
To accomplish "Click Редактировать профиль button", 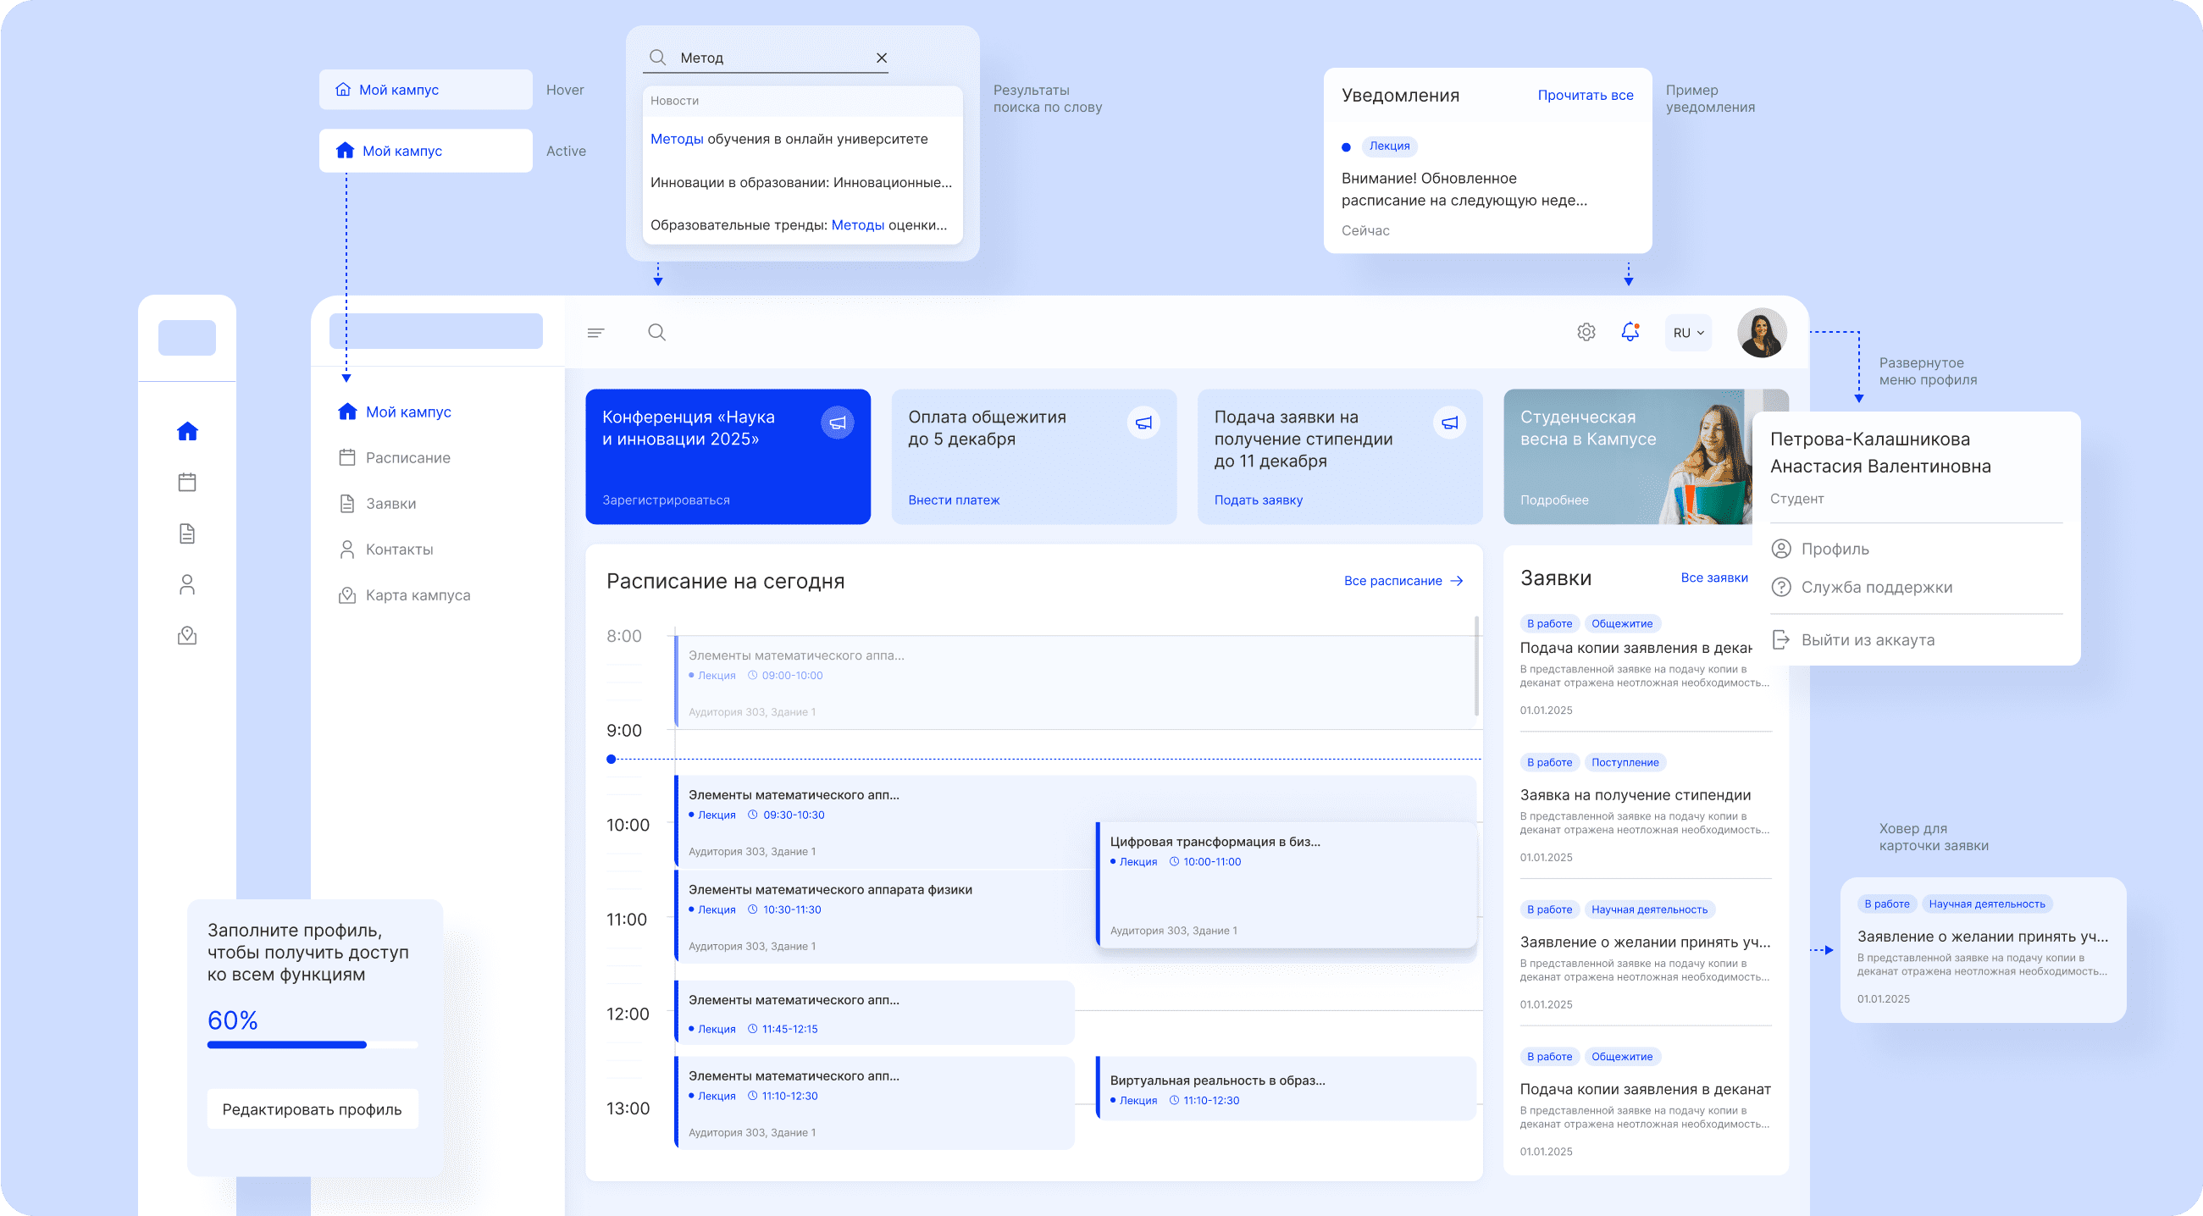I will point(313,1109).
